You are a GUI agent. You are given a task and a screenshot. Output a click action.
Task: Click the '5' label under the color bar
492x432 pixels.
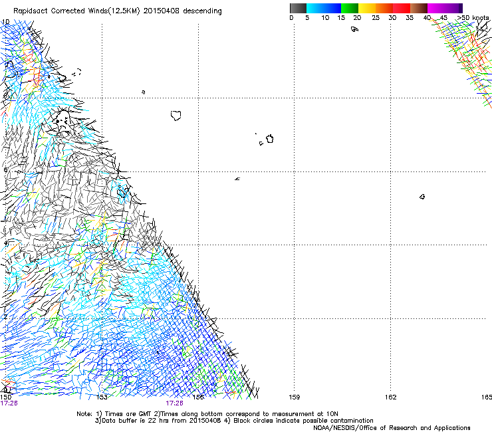pyautogui.click(x=307, y=17)
